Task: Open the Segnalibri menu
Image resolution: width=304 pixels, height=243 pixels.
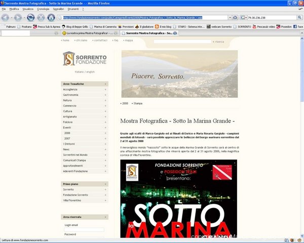Action: coord(58,9)
